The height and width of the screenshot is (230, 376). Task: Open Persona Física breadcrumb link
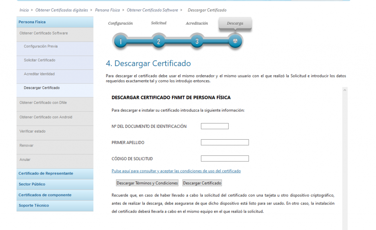pyautogui.click(x=108, y=10)
